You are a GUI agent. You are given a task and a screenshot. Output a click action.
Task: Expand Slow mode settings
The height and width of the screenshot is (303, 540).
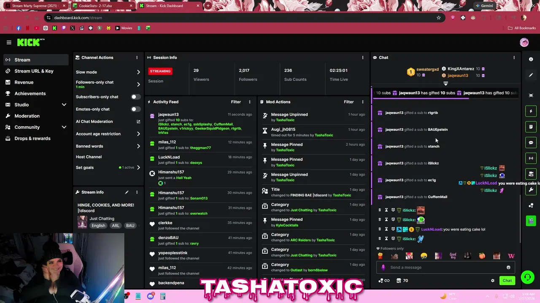point(138,72)
